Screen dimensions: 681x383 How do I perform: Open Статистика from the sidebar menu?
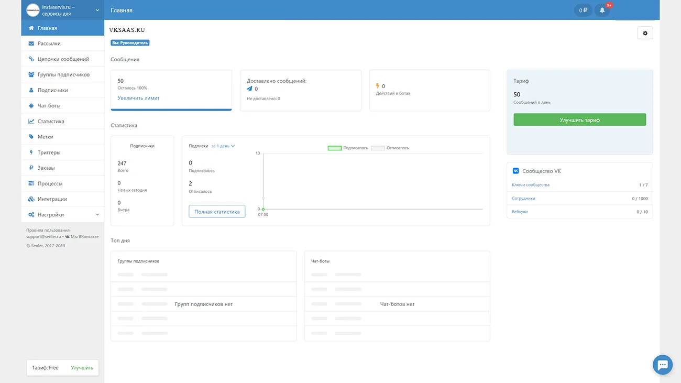(51, 122)
